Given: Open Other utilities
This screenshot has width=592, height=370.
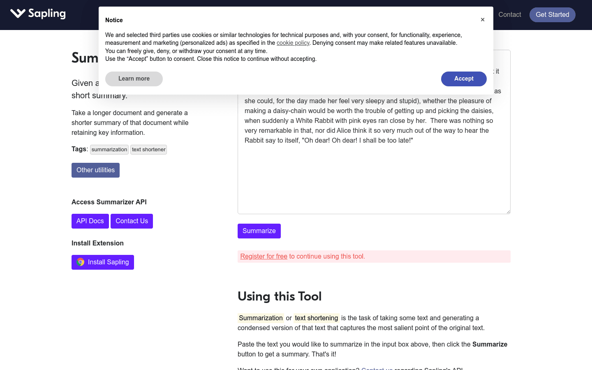Looking at the screenshot, I should coord(95,170).
